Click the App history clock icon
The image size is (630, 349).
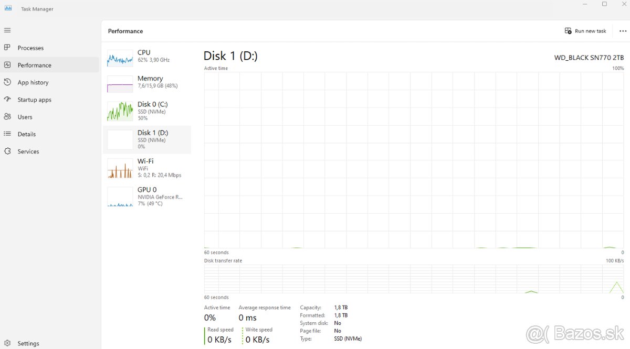pos(7,82)
